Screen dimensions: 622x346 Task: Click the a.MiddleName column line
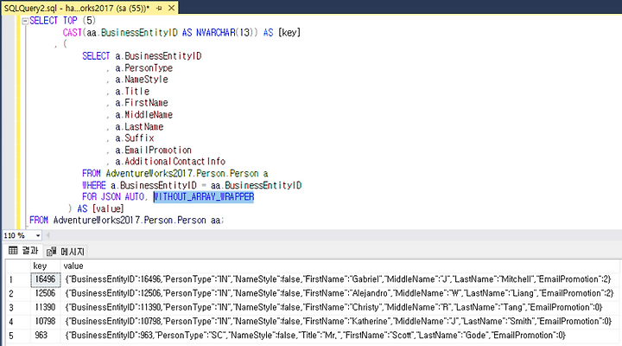(x=143, y=115)
